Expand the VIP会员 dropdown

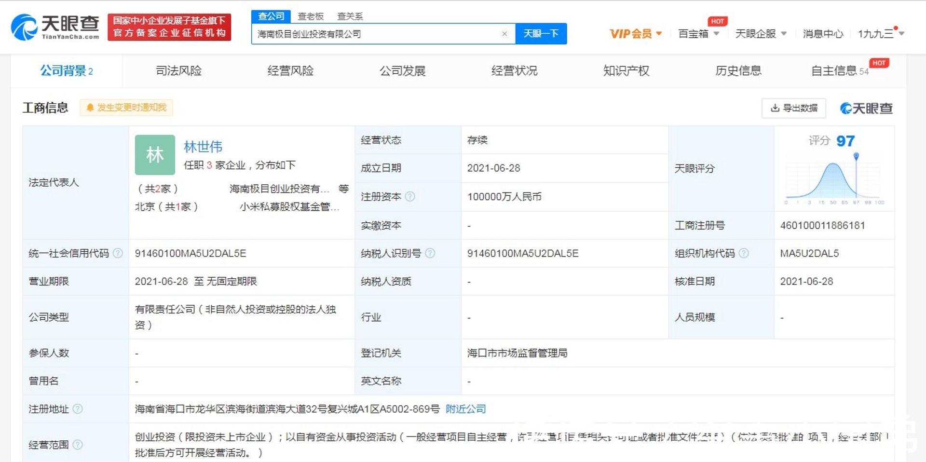pos(635,34)
